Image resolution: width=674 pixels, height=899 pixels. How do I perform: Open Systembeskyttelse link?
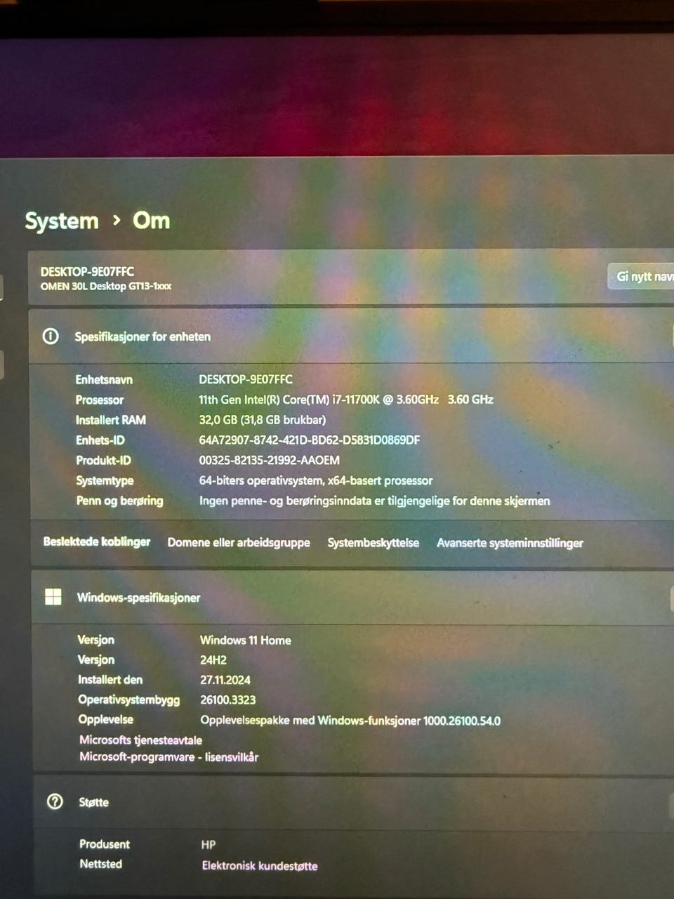pos(373,543)
